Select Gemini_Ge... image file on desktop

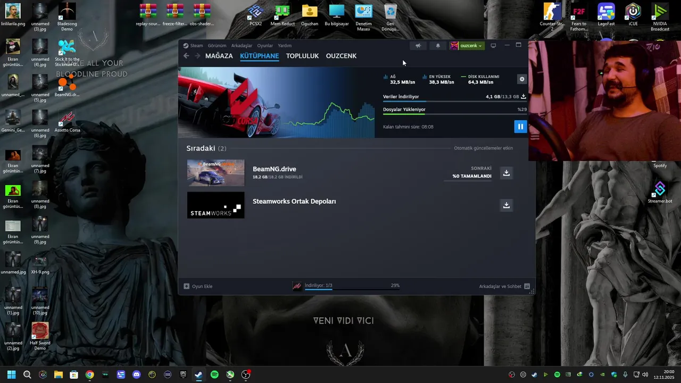tap(13, 122)
